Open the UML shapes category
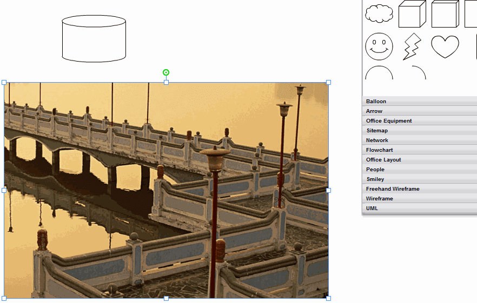 click(420, 208)
